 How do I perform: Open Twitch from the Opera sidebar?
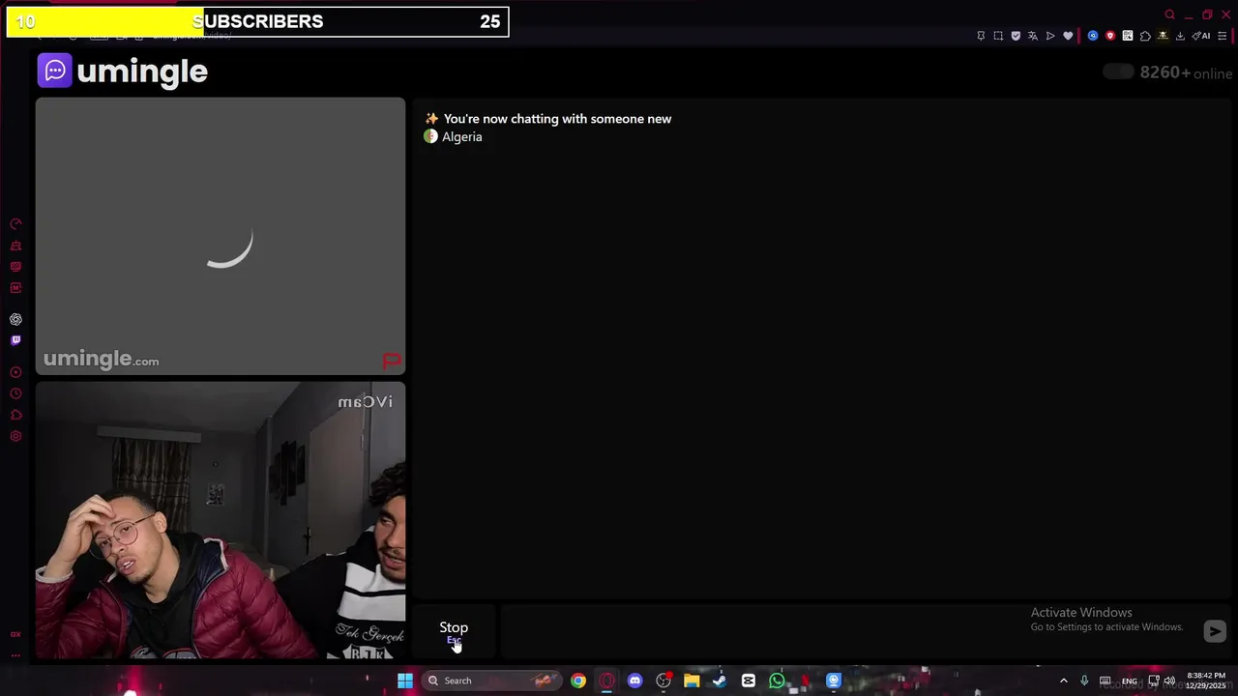tap(15, 340)
